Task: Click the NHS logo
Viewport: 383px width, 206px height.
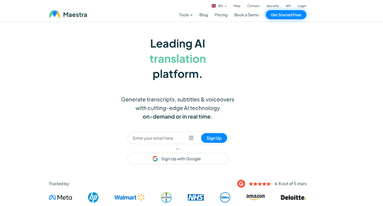Action: pyautogui.click(x=196, y=197)
